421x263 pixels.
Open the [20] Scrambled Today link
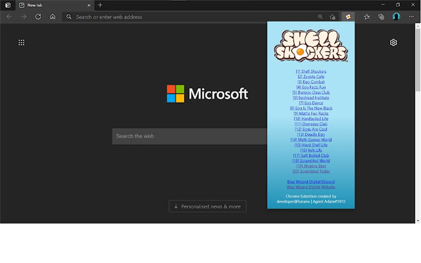point(311,171)
